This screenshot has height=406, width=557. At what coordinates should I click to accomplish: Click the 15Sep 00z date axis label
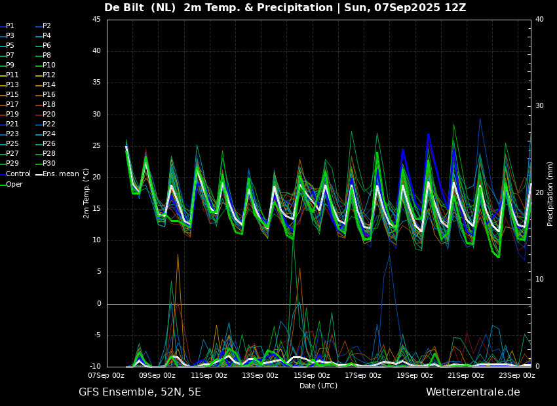tap(311, 375)
